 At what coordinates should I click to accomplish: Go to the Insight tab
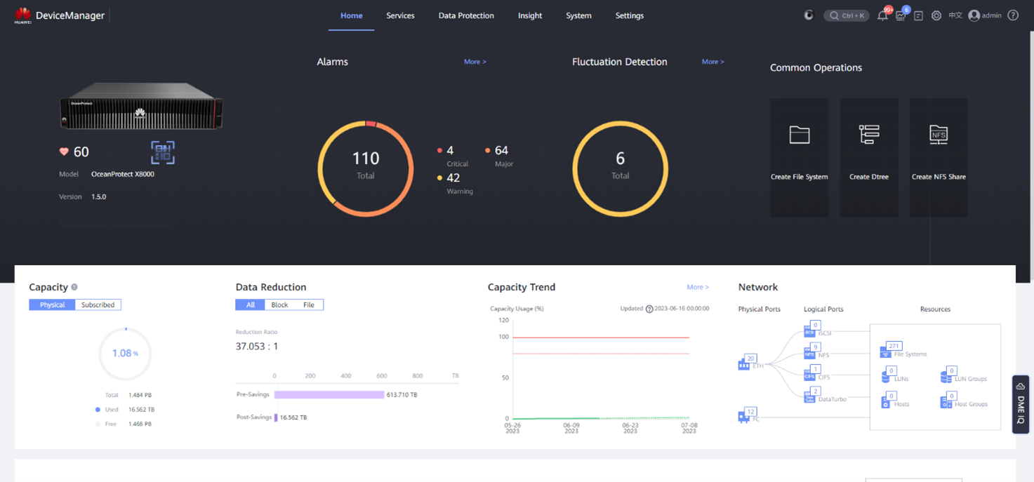(530, 15)
